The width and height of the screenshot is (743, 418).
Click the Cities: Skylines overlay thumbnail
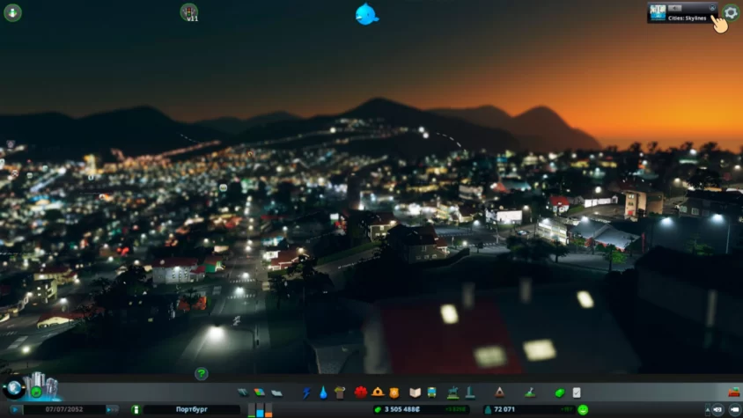658,13
